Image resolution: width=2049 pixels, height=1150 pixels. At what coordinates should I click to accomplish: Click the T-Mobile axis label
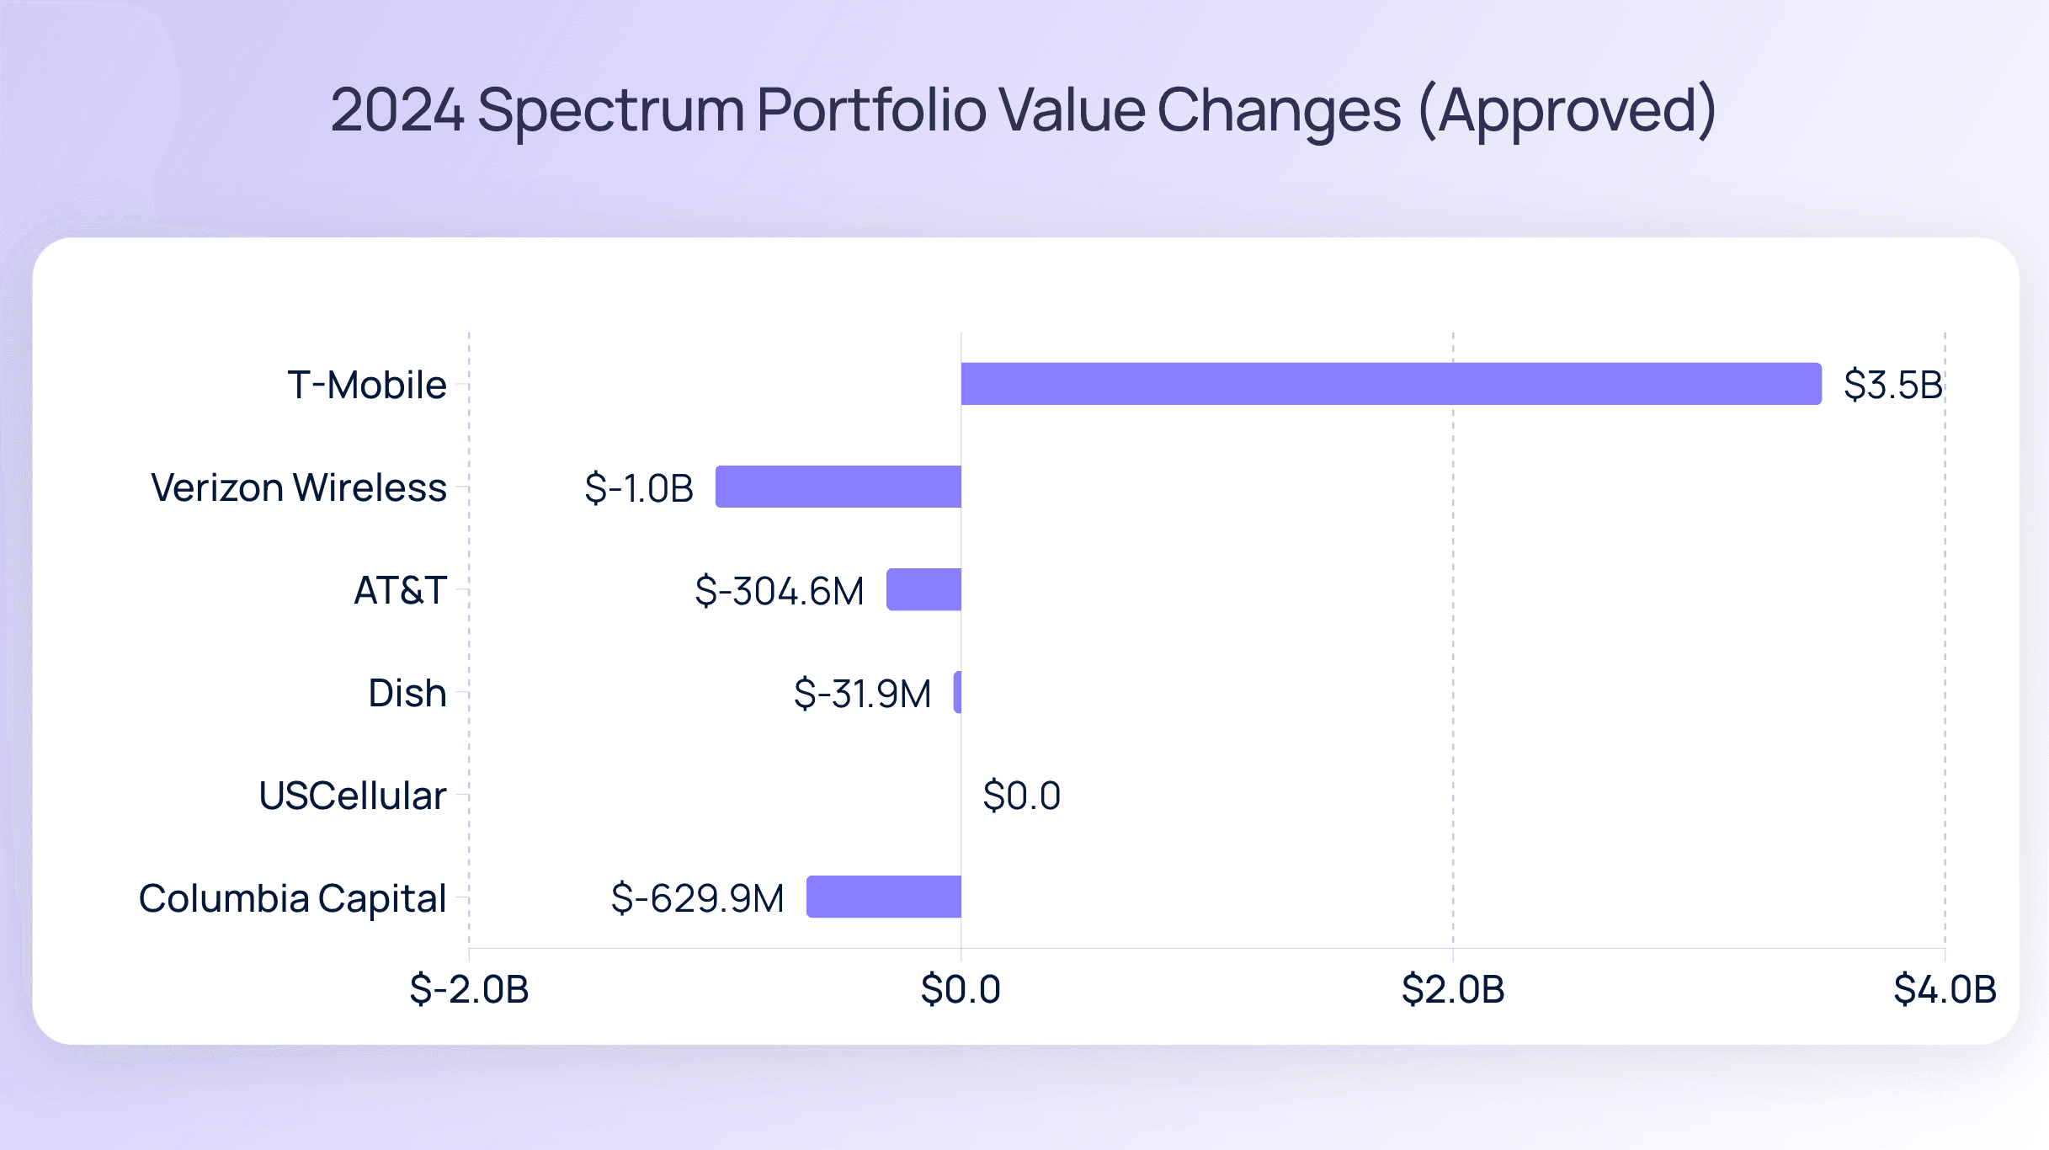tap(366, 385)
